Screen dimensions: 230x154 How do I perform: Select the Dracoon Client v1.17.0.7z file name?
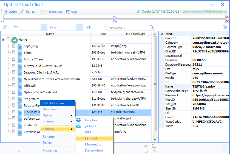pyautogui.click(x=41, y=72)
